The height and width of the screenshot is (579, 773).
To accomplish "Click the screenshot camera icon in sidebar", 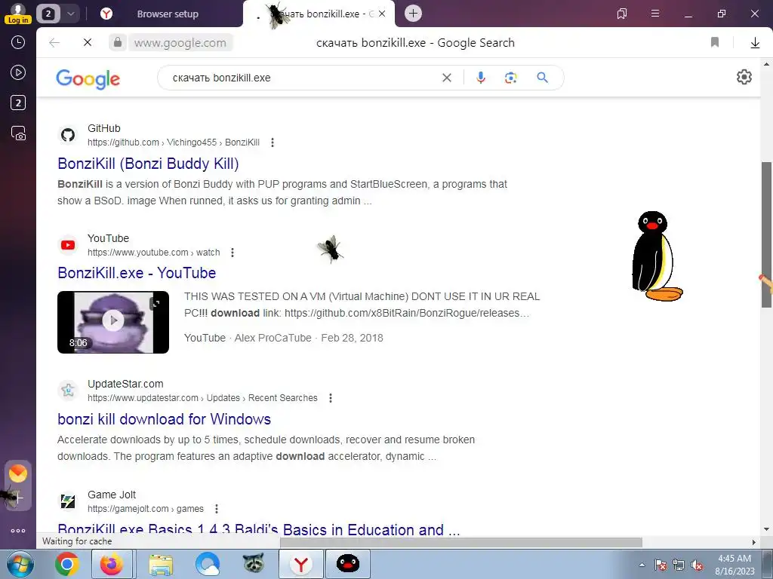I will click(x=18, y=133).
